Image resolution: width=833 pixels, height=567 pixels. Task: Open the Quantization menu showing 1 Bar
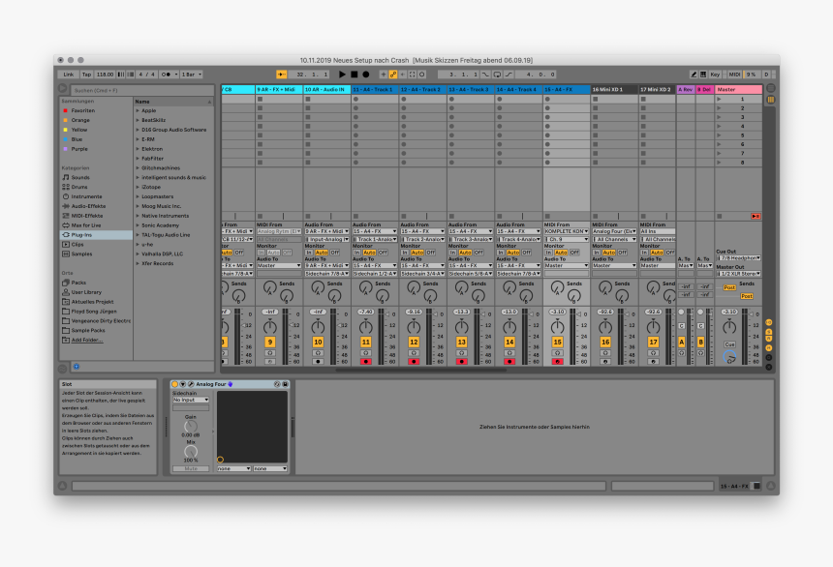(191, 75)
